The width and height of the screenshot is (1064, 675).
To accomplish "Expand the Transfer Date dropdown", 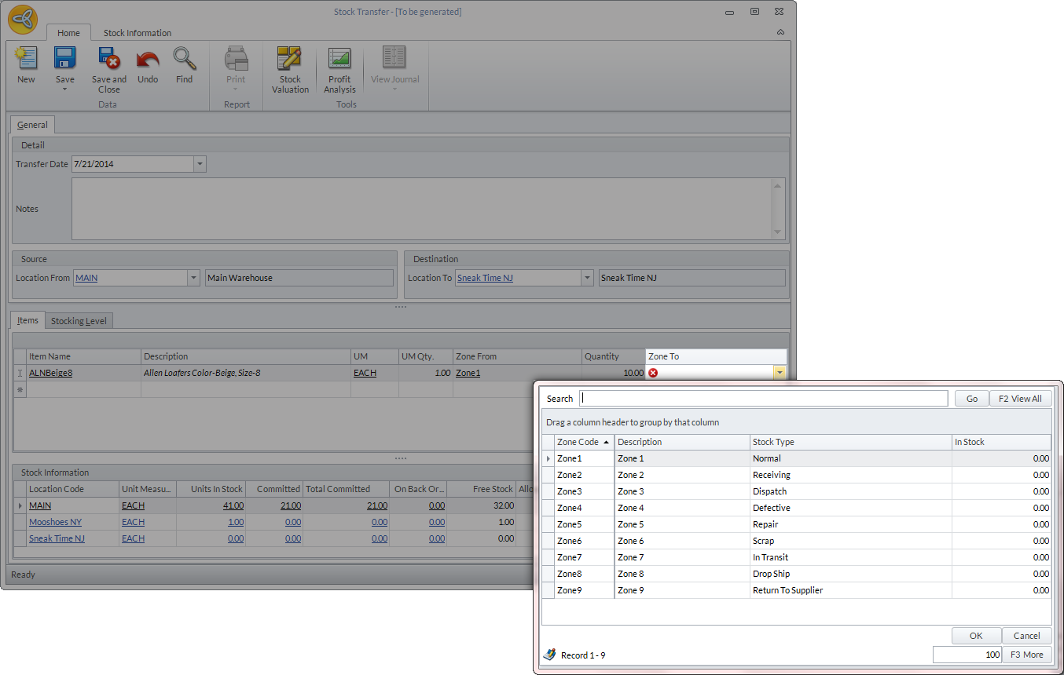I will [200, 164].
